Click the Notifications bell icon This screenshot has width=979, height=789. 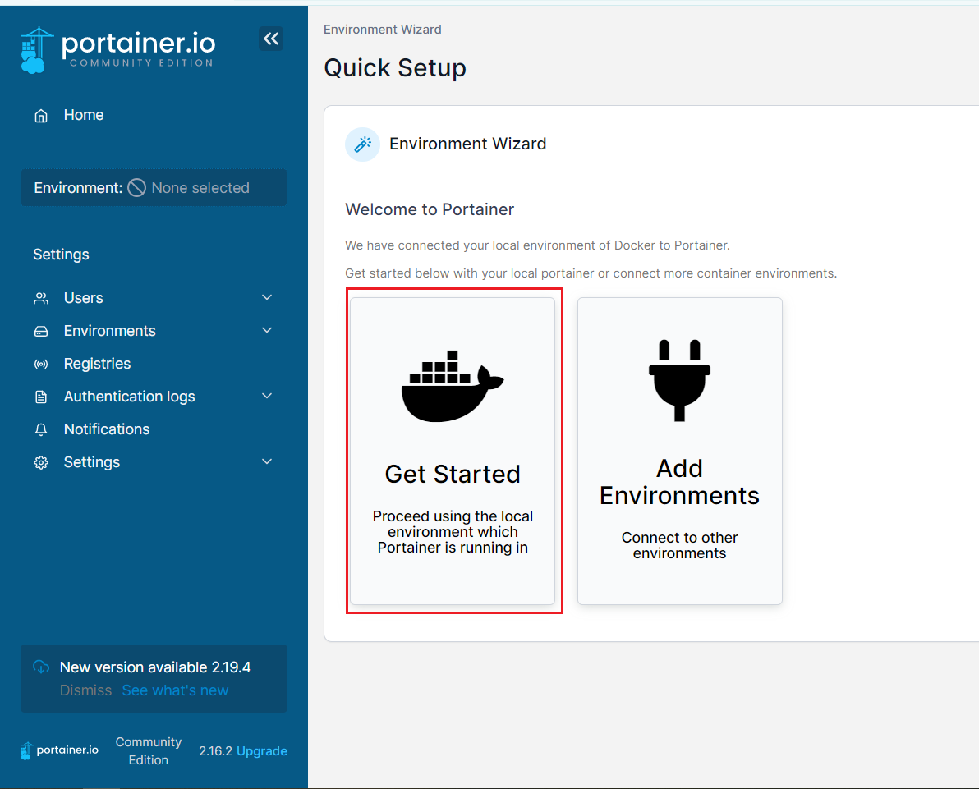click(41, 429)
